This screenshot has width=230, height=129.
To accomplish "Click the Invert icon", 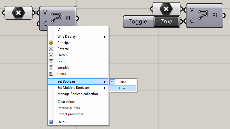I will pos(51,74).
